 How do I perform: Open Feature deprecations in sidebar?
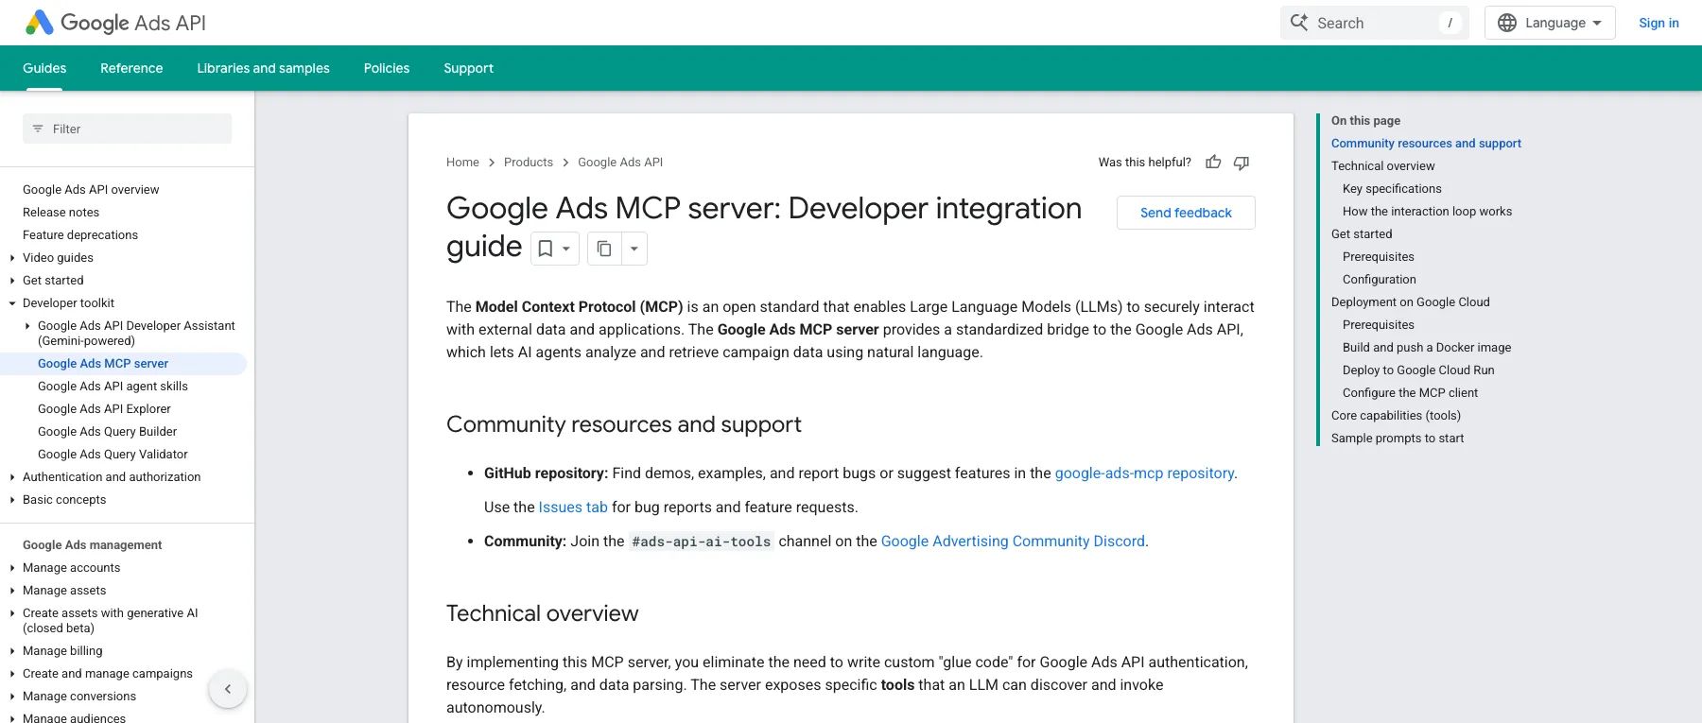coord(80,234)
